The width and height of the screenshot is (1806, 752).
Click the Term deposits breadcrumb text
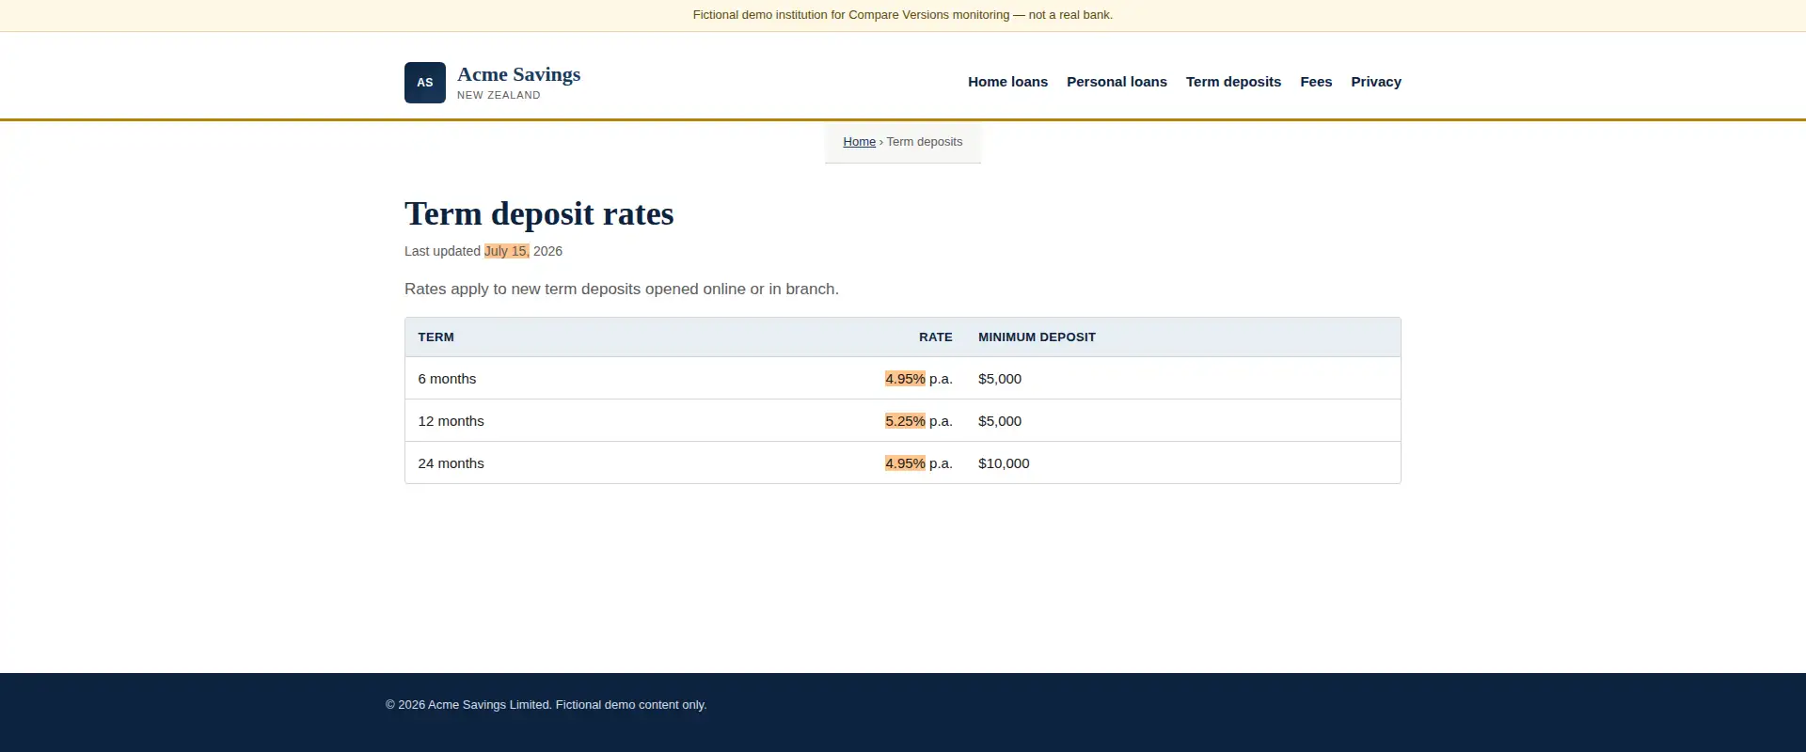coord(925,142)
